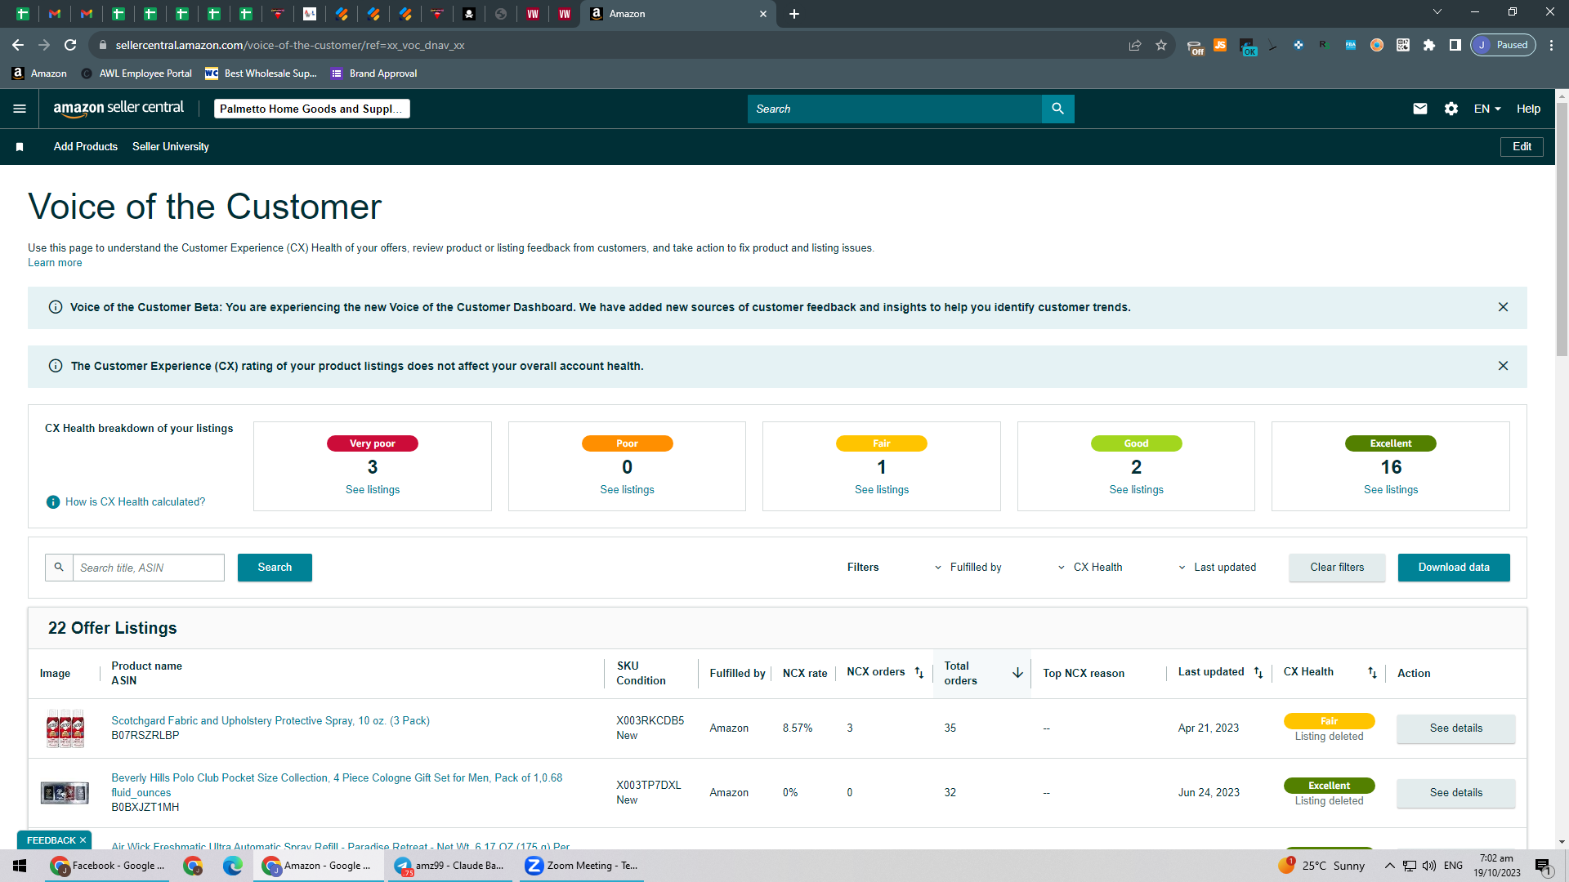Open the Brand Approval bookmark
The image size is (1569, 882).
(x=374, y=73)
